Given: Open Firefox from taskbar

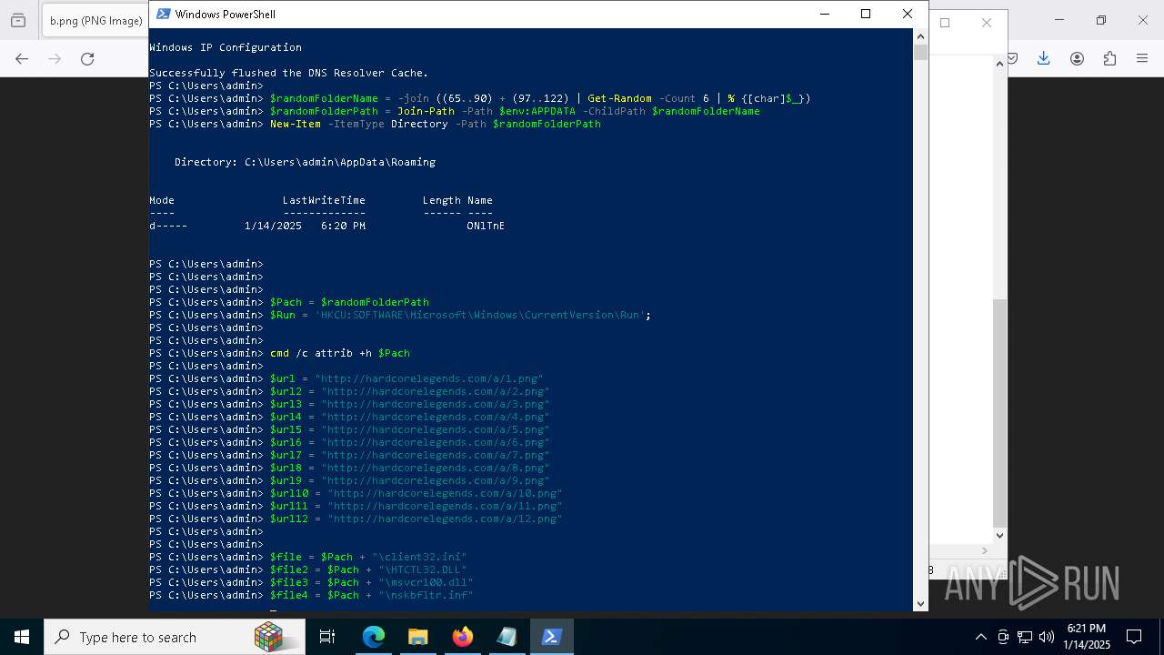Looking at the screenshot, I should (462, 637).
